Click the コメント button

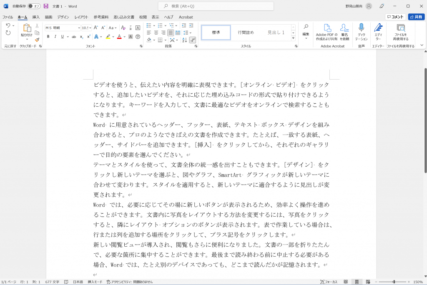point(395,17)
